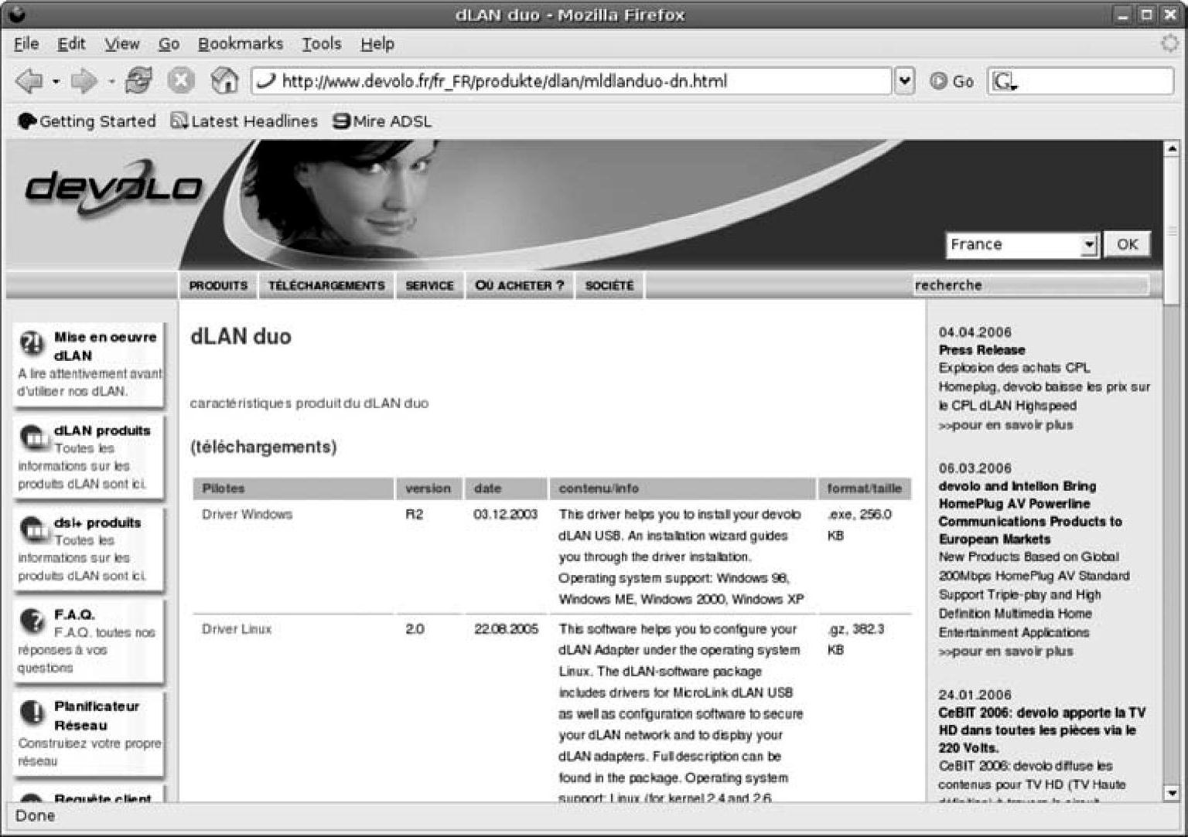Click the OK button beside France
This screenshot has height=837, width=1188.
pos(1127,244)
